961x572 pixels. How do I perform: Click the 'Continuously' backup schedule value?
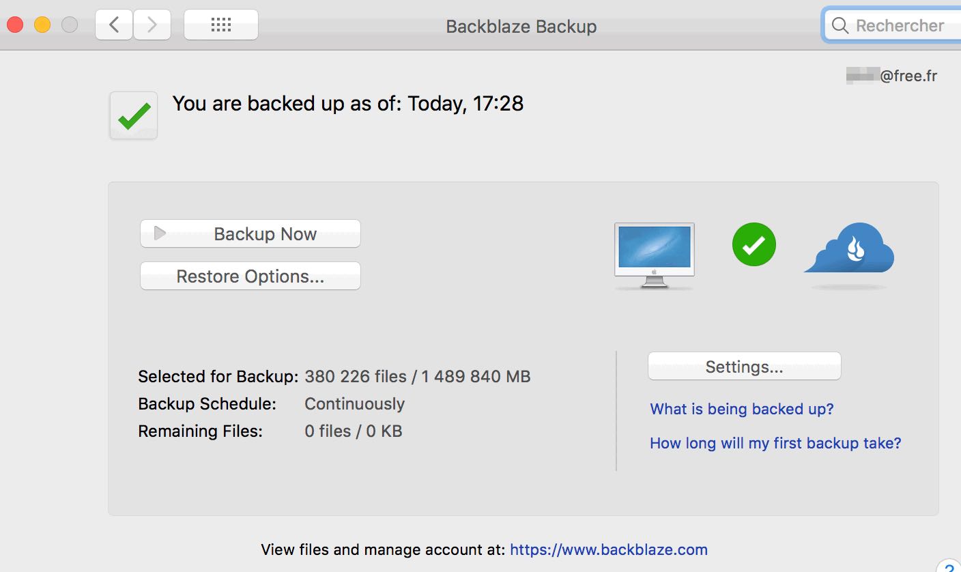point(354,403)
